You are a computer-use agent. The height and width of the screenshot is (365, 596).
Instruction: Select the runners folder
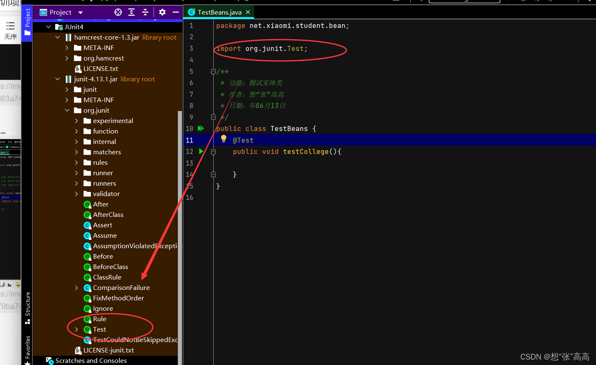(100, 183)
